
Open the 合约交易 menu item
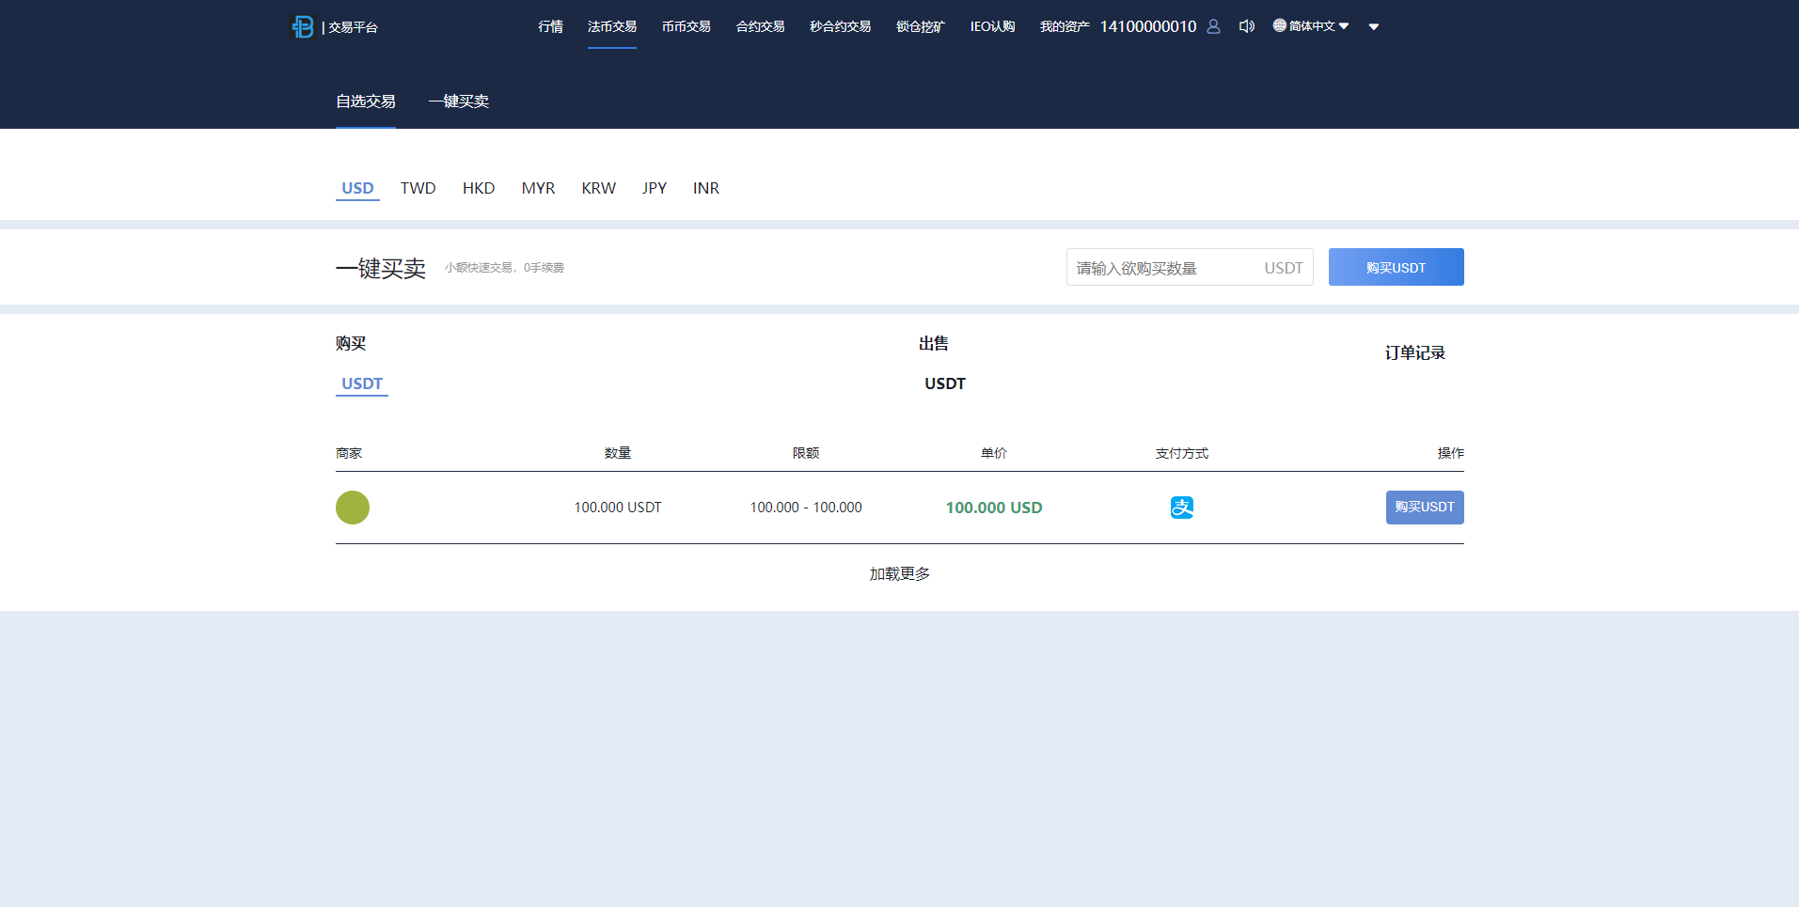(x=760, y=26)
